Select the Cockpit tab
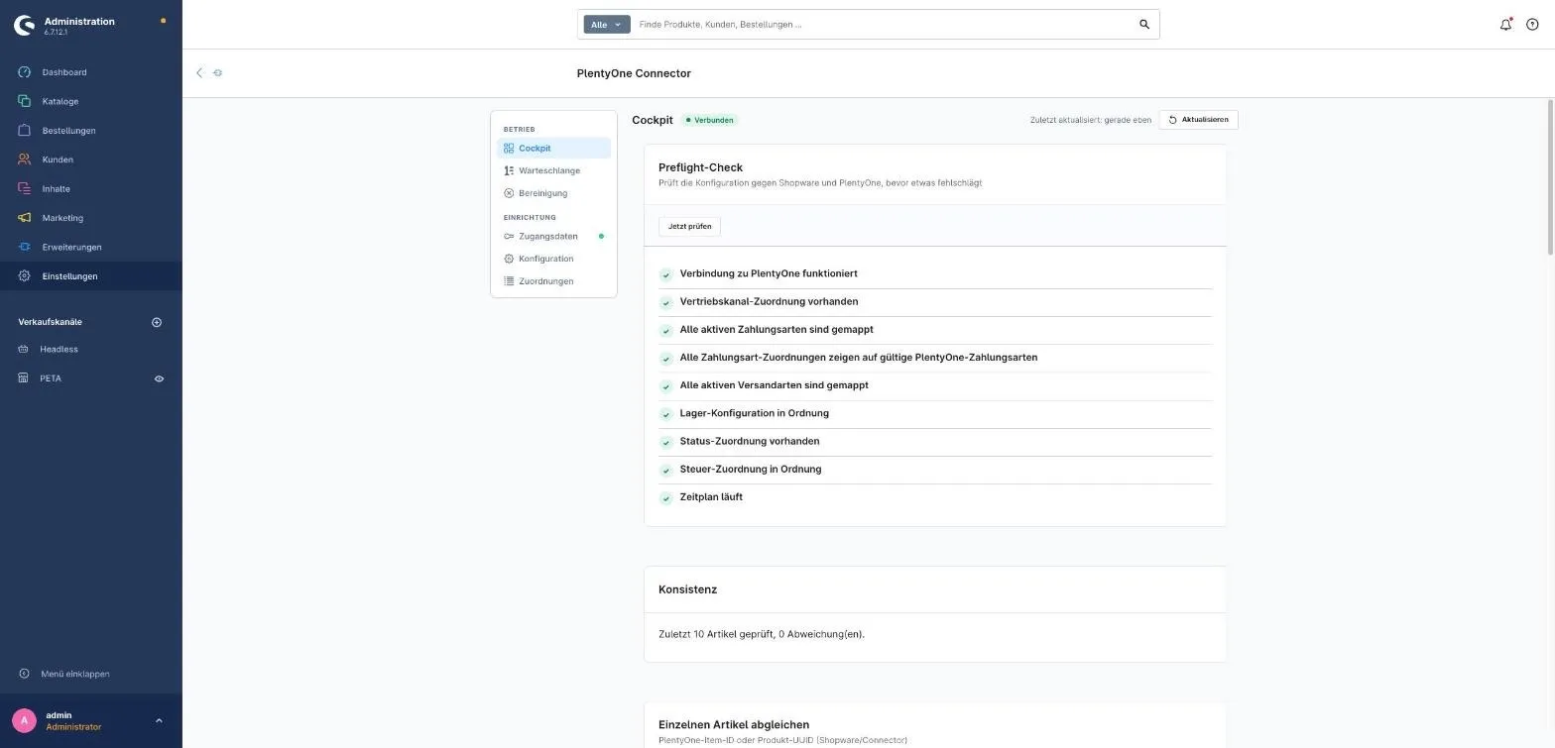 553,149
